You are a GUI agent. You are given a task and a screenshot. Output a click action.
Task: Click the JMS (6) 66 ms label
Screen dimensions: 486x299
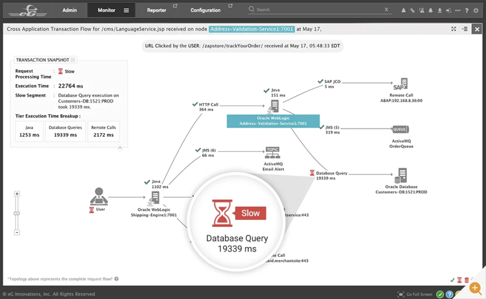[x=208, y=152]
